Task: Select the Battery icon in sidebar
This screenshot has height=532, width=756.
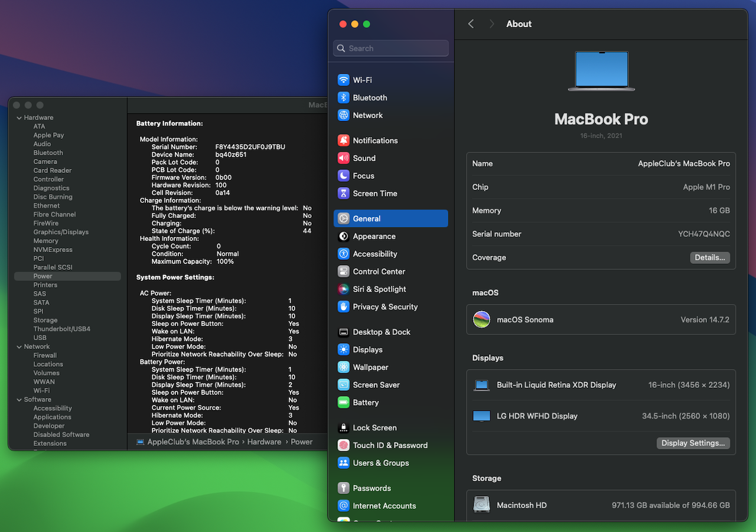Action: click(343, 403)
